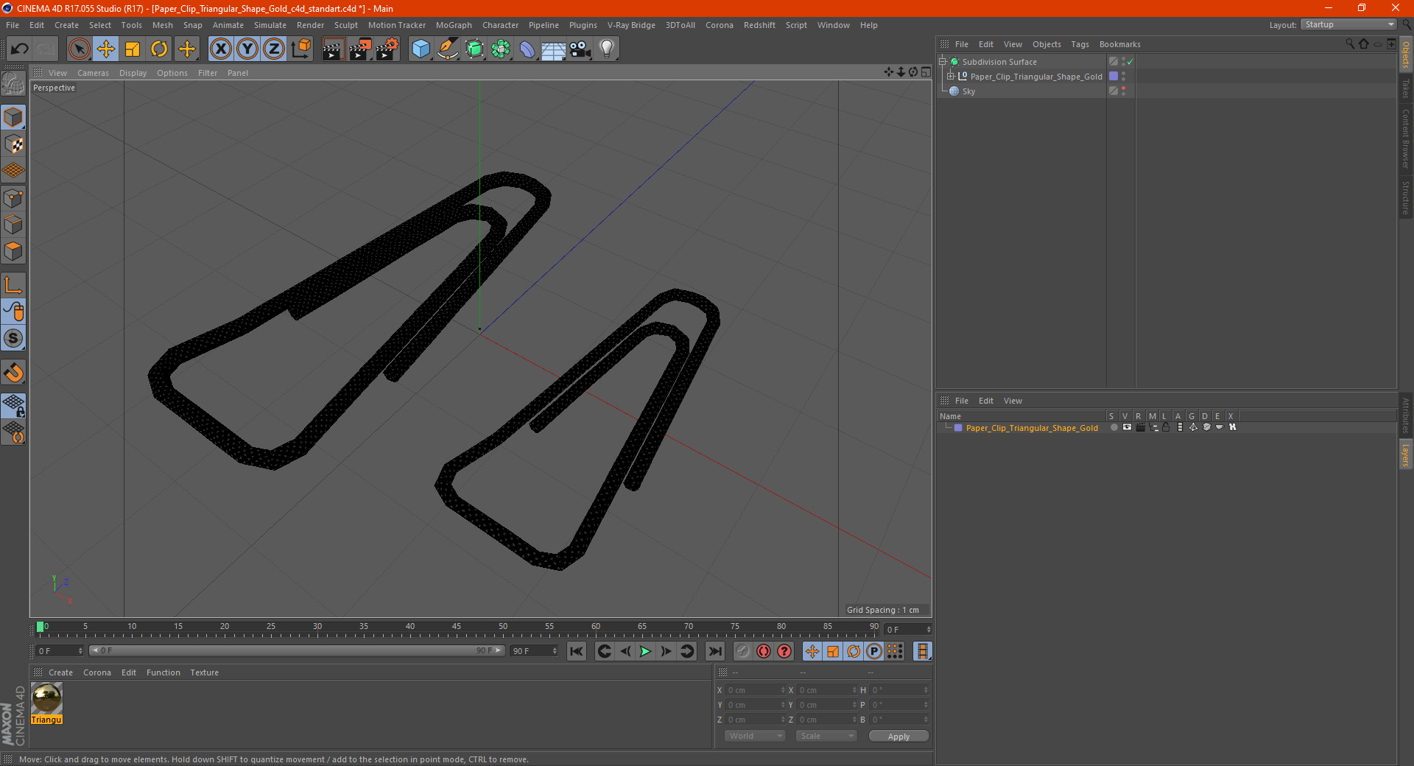
Task: Toggle Paper_Clip layer lock icon
Action: [x=1167, y=427]
